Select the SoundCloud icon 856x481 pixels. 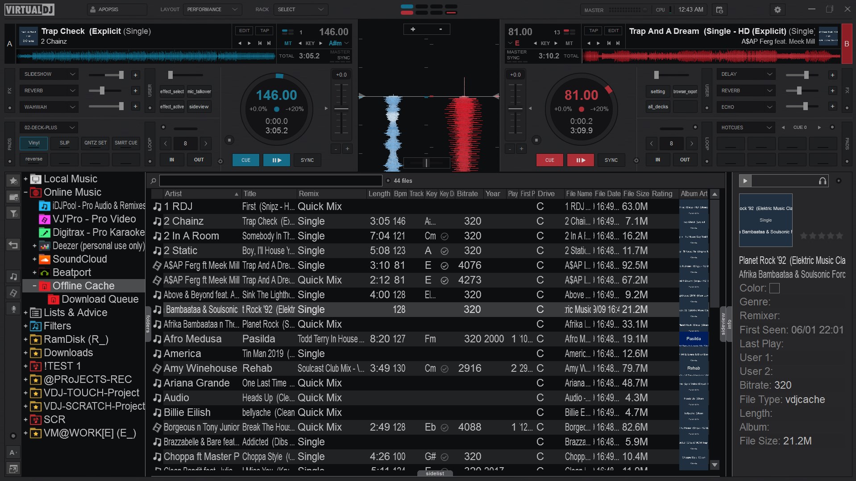[x=44, y=259]
